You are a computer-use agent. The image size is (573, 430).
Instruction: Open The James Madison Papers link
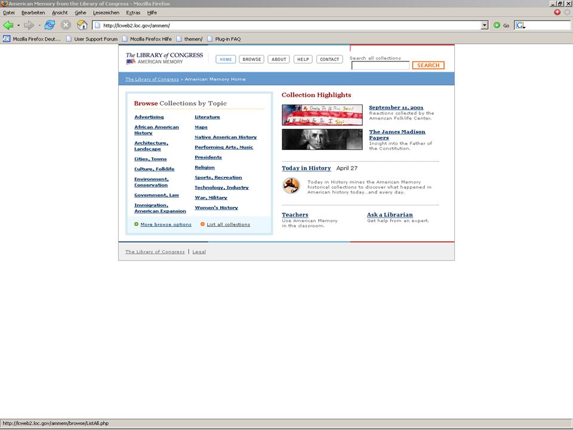(x=397, y=134)
